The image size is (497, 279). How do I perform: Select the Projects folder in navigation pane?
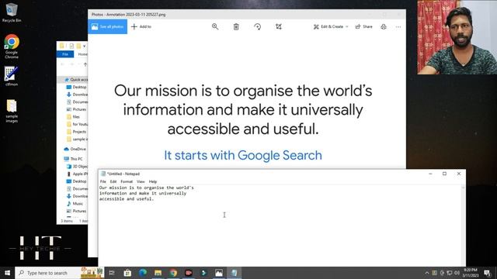(76, 132)
